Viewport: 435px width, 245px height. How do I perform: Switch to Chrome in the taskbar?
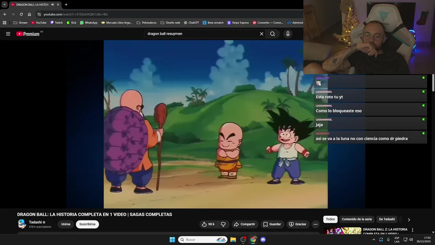tap(253, 240)
